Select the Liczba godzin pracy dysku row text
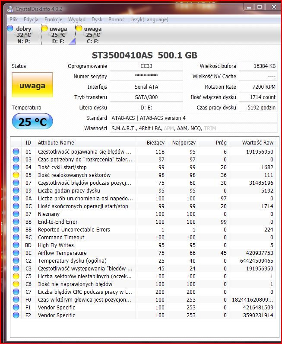This screenshot has height=344, width=282. coord(69,191)
